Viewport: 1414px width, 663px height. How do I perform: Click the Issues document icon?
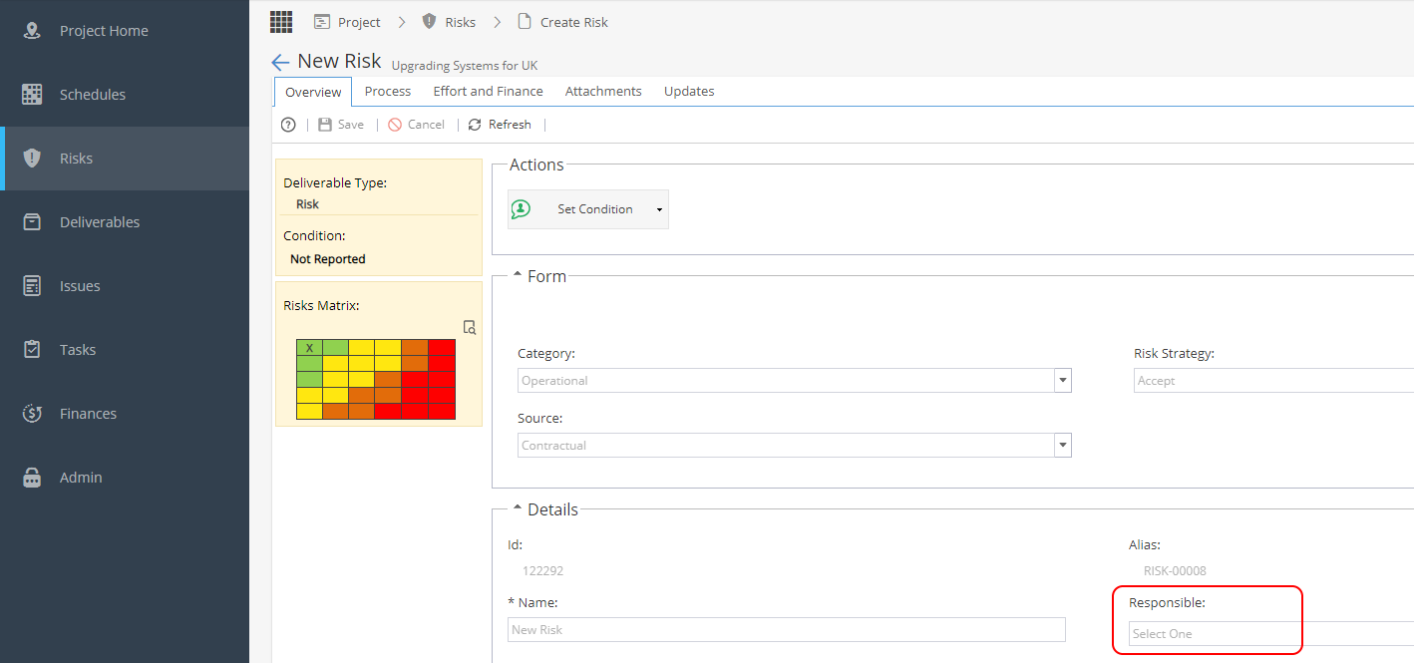coord(32,286)
